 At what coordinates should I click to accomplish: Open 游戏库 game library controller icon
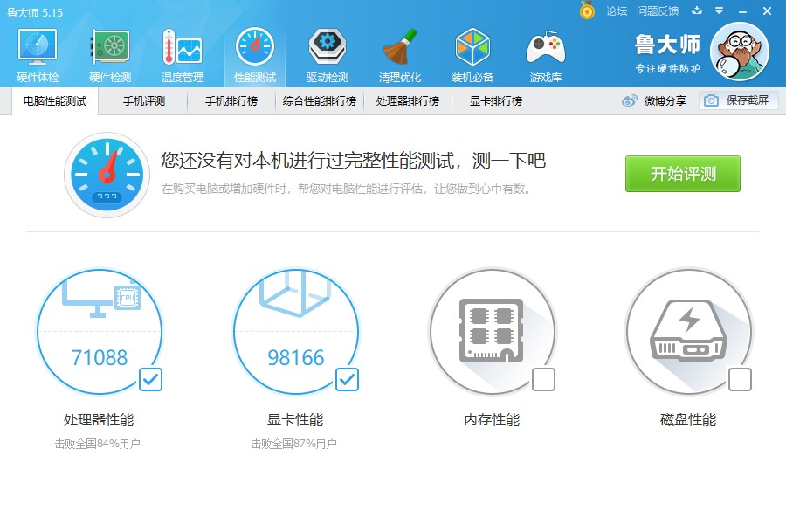point(545,55)
